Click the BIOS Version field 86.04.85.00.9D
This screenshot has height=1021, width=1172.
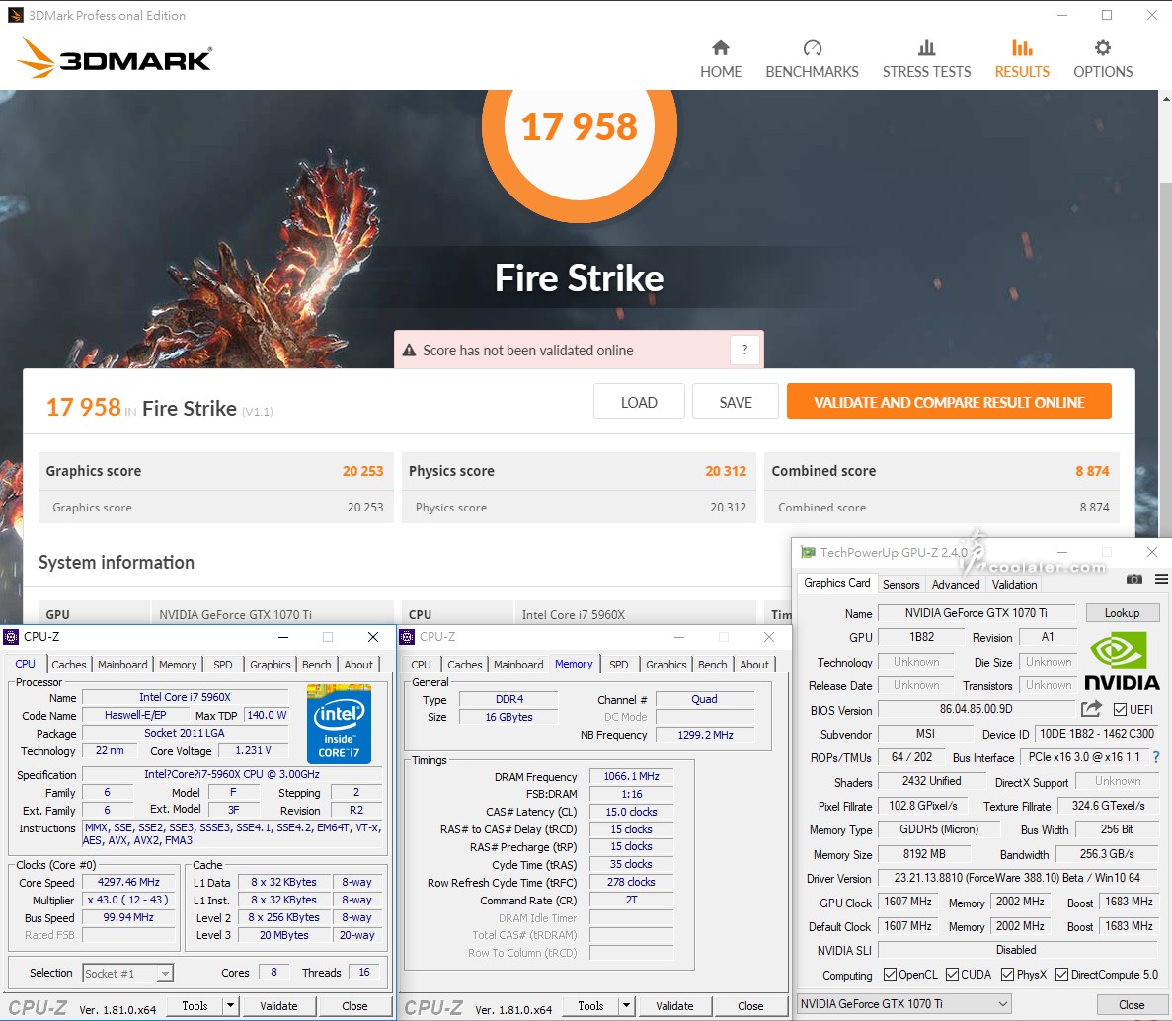977,709
